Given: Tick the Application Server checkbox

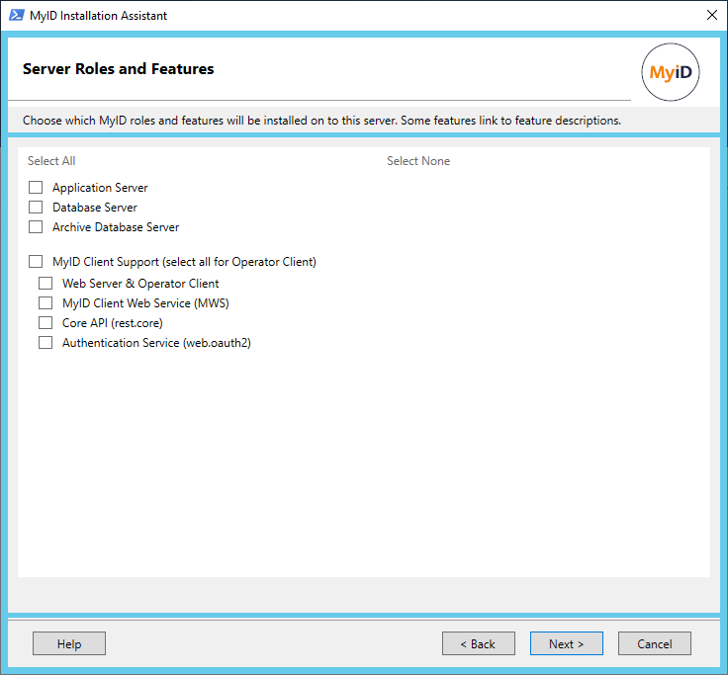Looking at the screenshot, I should click(36, 188).
